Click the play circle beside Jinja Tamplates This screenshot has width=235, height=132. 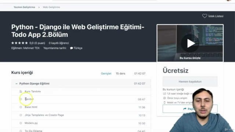click(21, 115)
